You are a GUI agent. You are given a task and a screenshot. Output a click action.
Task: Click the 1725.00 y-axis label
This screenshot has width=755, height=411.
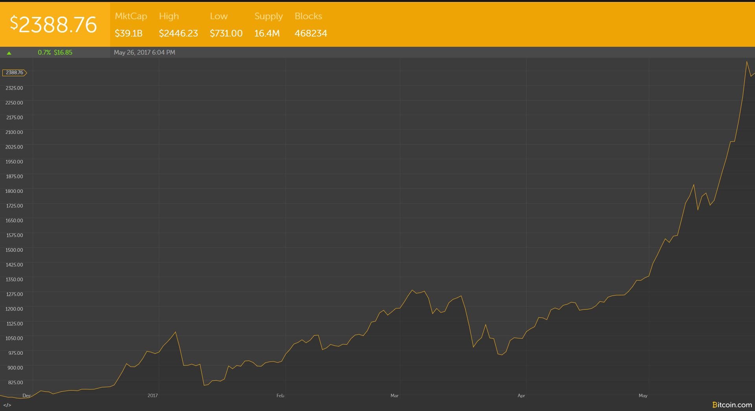pos(15,206)
